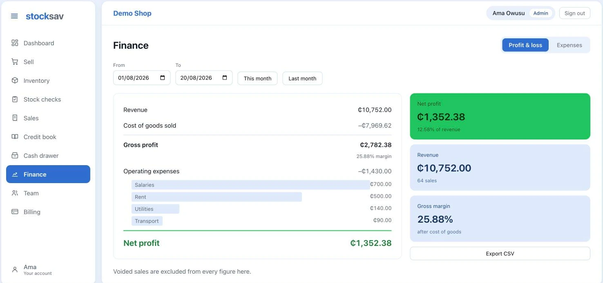Screen dimensions: 603x283
Task: Click Export CSV
Action: pyautogui.click(x=500, y=253)
